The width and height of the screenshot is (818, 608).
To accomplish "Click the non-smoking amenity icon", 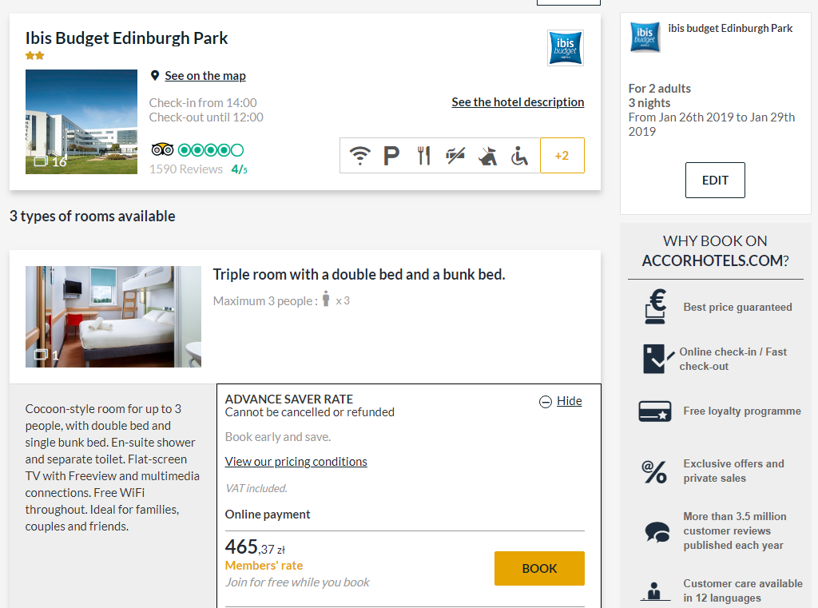I will pyautogui.click(x=455, y=156).
